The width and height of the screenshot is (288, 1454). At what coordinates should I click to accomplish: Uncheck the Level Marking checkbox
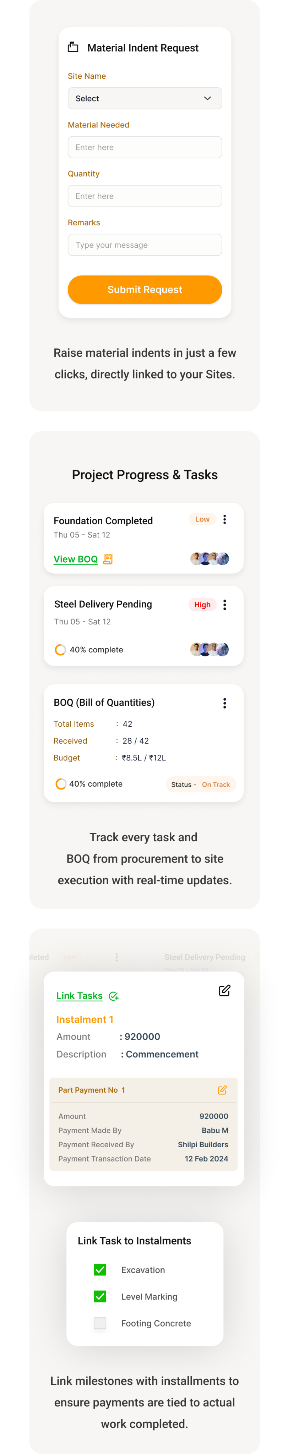tap(100, 1296)
